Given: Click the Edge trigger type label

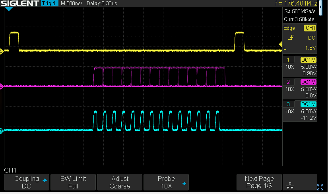Looking at the screenshot, I should tap(289, 28).
